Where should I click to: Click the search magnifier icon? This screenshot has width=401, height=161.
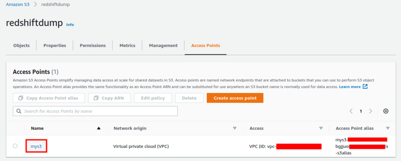coord(18,111)
